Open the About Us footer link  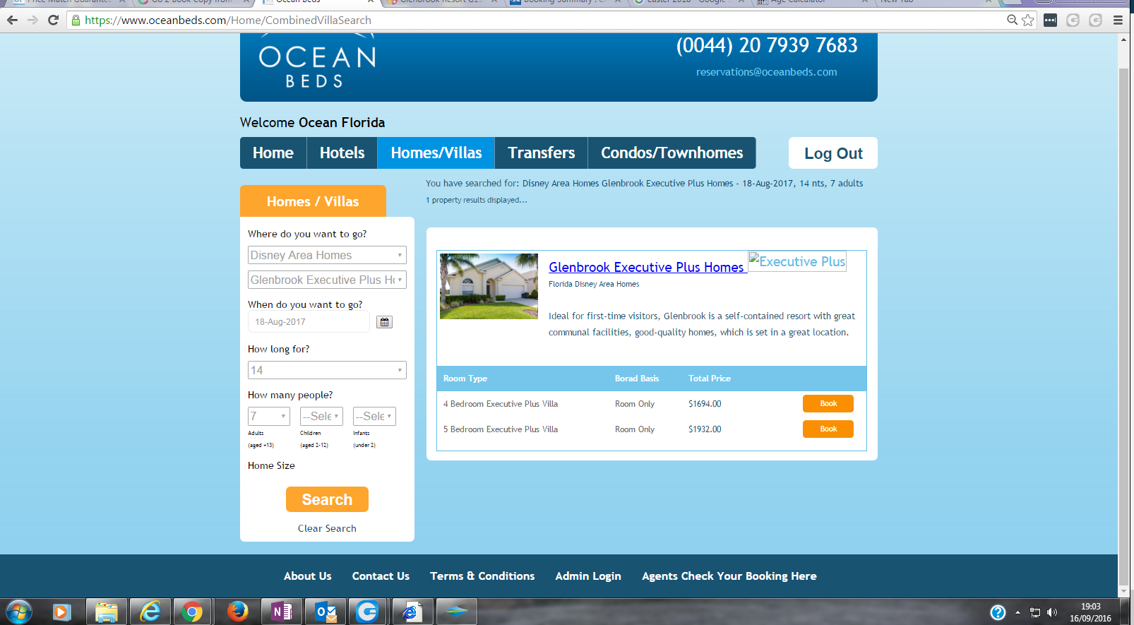[x=307, y=576]
